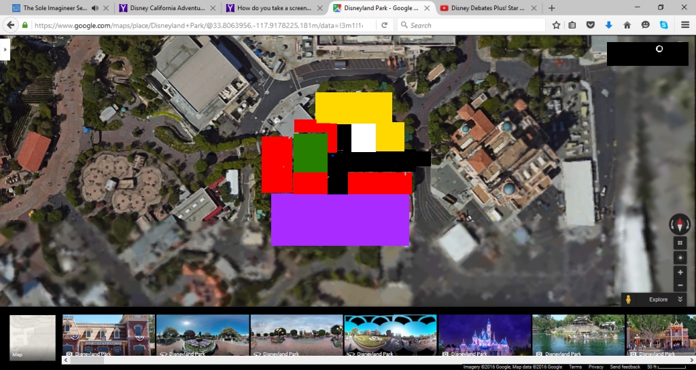Image resolution: width=696 pixels, height=370 pixels.
Task: Close The Sole Imagineer tab
Action: point(106,8)
